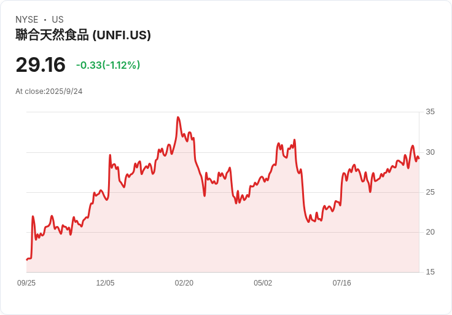The image size is (452, 315).
Task: Click the US market label
Action: pos(58,20)
